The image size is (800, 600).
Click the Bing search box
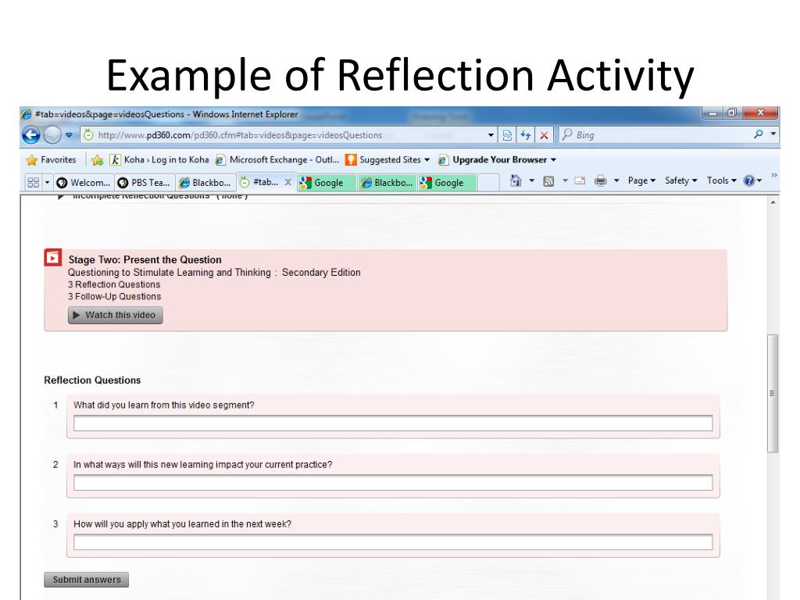655,135
